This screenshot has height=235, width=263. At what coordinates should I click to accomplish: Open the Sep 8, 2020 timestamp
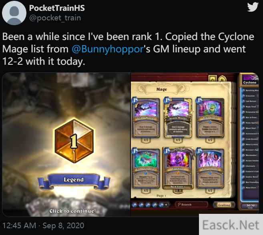63,225
